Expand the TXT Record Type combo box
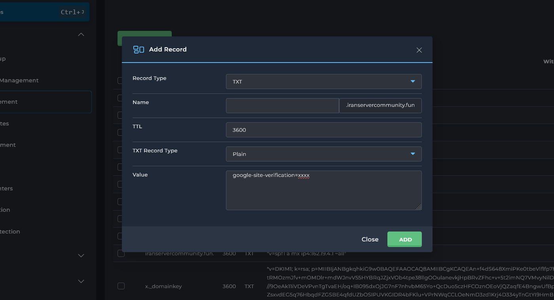Screen dimensions: 554x300 (x=323, y=154)
